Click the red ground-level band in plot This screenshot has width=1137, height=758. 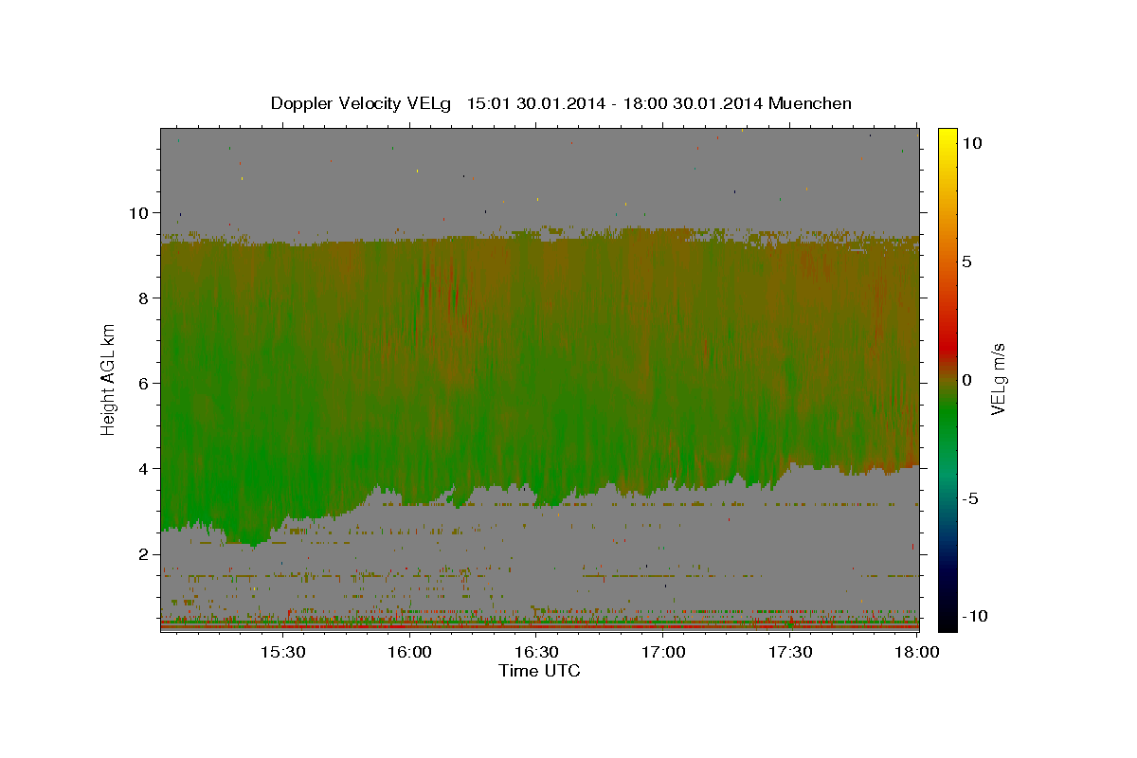click(x=539, y=626)
